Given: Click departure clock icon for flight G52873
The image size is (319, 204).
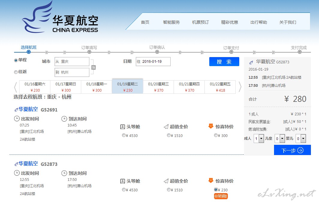Looking at the screenshot, I should 17,173.
